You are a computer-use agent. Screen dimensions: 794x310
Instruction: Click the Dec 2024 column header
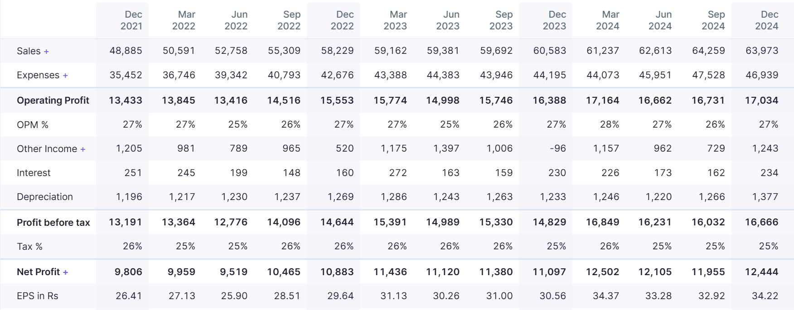pyautogui.click(x=766, y=20)
